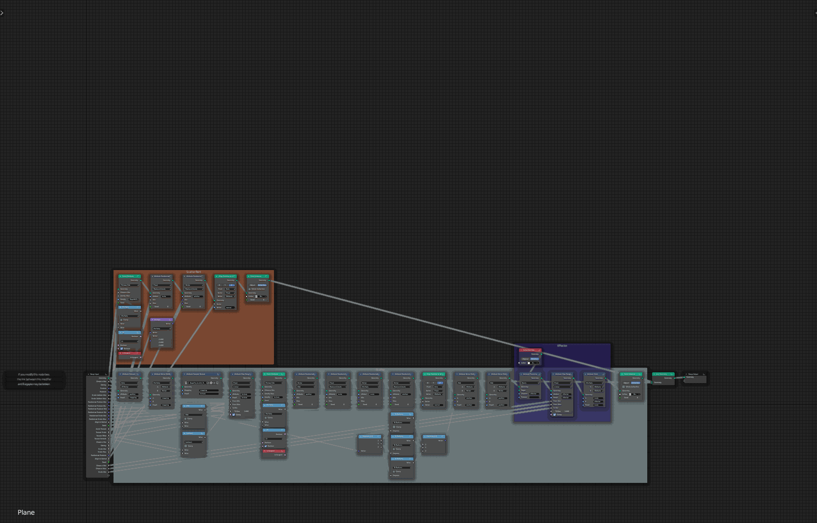The width and height of the screenshot is (817, 523).
Task: Open Linear dropdown in Effector Attribute Map Range
Action: [x=563, y=387]
